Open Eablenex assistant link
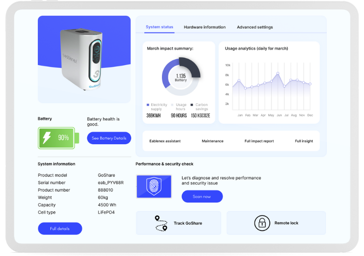The height and width of the screenshot is (256, 364). pos(165,141)
